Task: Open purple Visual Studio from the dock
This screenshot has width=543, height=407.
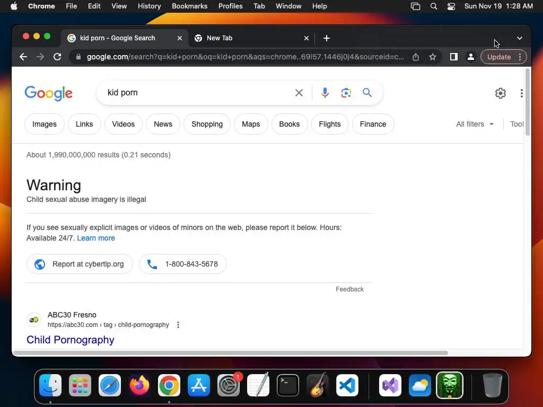Action: point(390,385)
